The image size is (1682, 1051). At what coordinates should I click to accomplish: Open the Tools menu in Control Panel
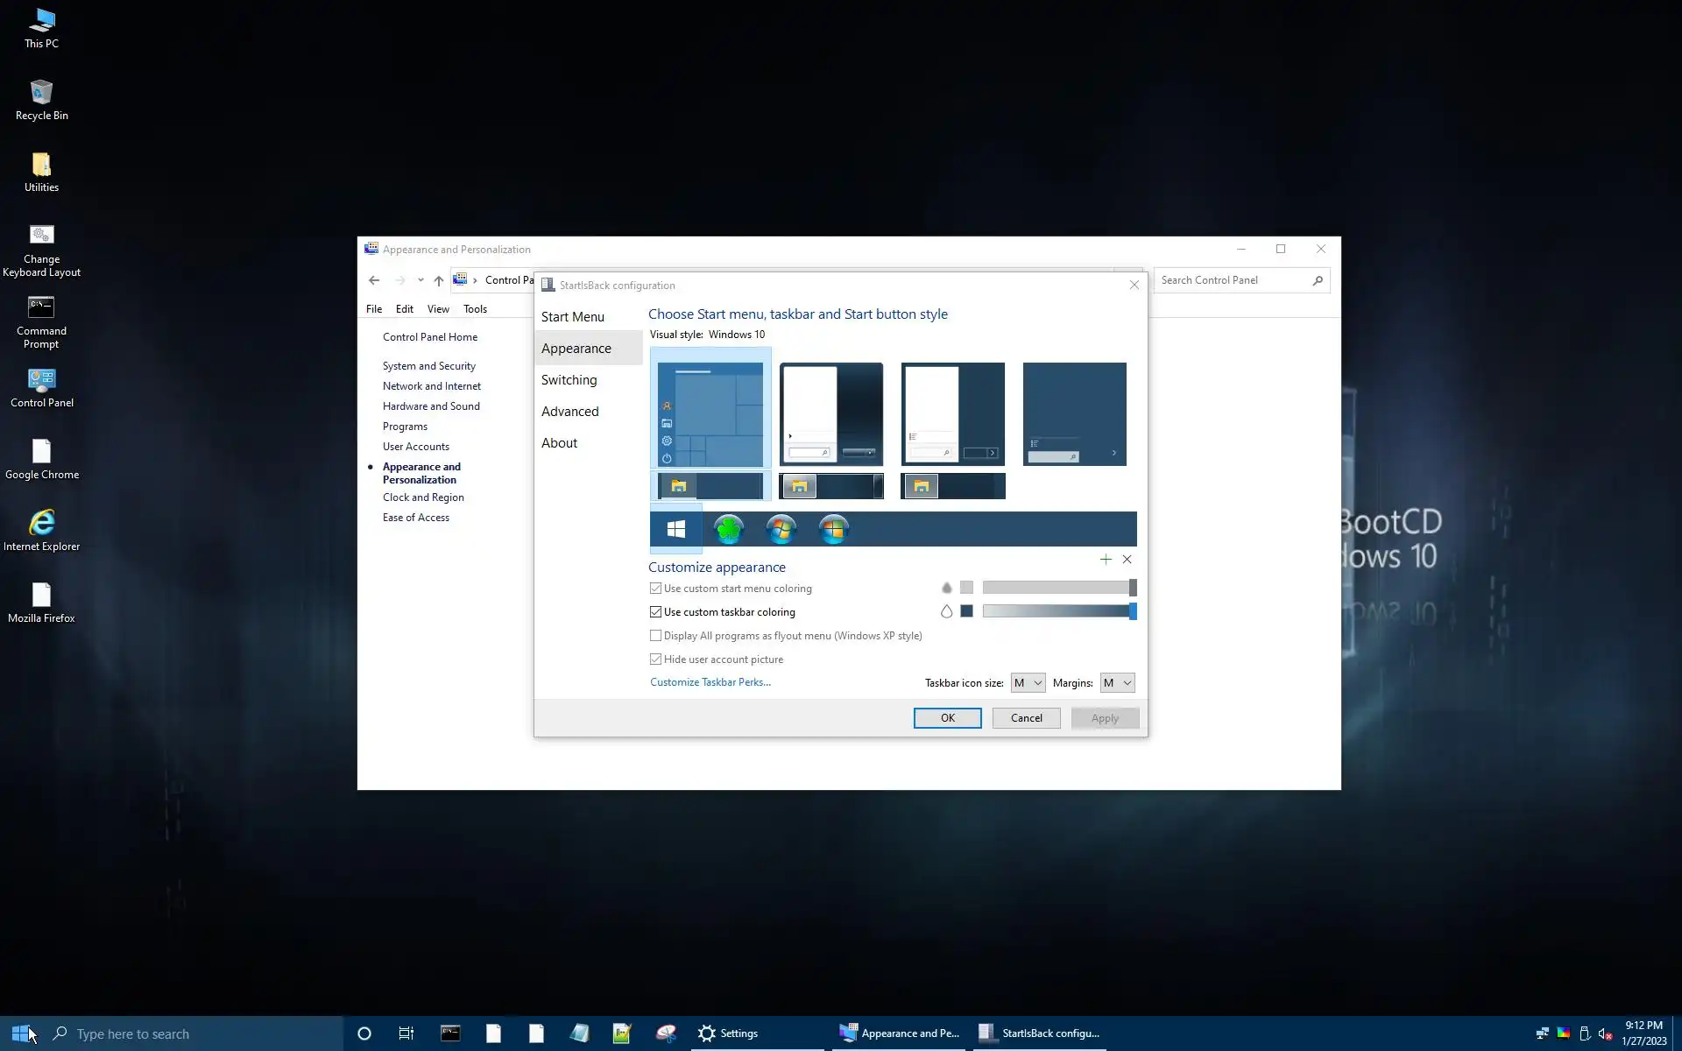[x=475, y=309]
